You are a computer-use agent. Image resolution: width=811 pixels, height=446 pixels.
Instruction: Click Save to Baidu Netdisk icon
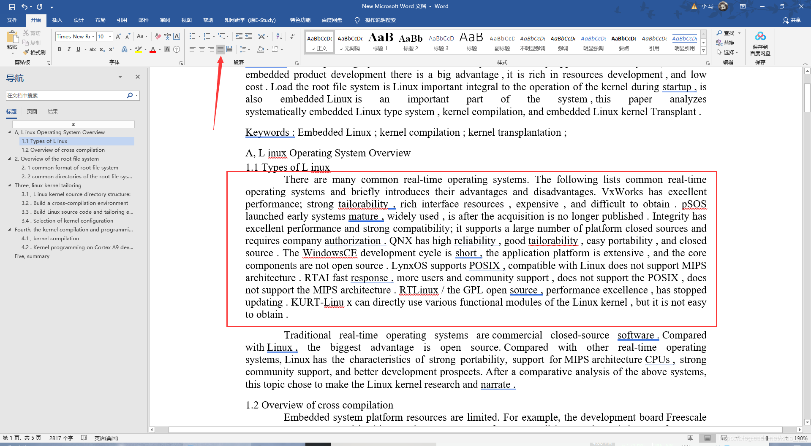point(760,43)
